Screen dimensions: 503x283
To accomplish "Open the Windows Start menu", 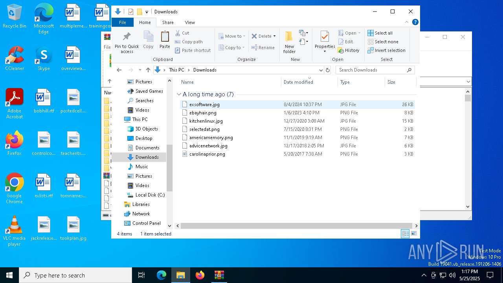I will coord(9,275).
